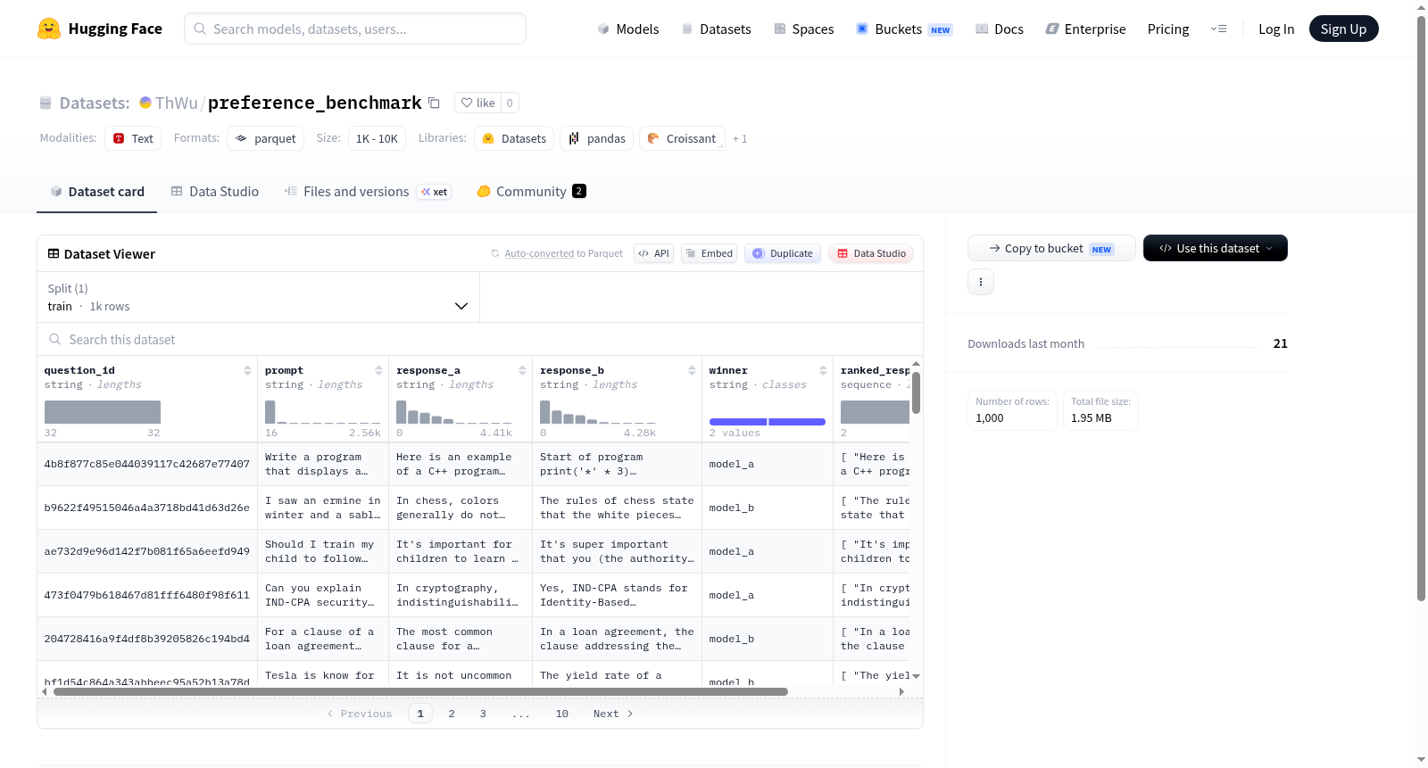Click the Next page button

point(613,714)
